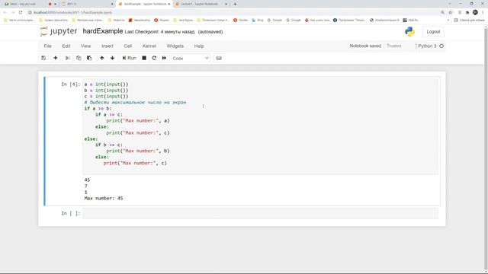Rename notebook by clicking hardExample title
The width and height of the screenshot is (488, 274).
coord(103,31)
